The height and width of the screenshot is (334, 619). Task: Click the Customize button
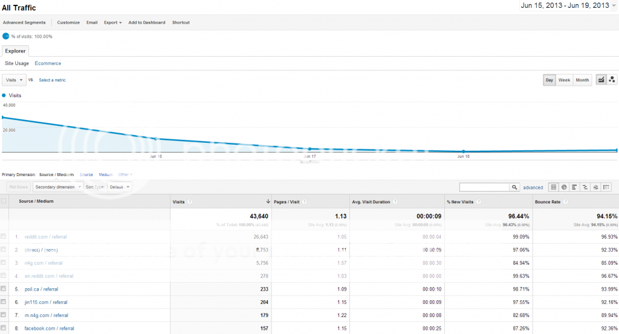tap(68, 22)
